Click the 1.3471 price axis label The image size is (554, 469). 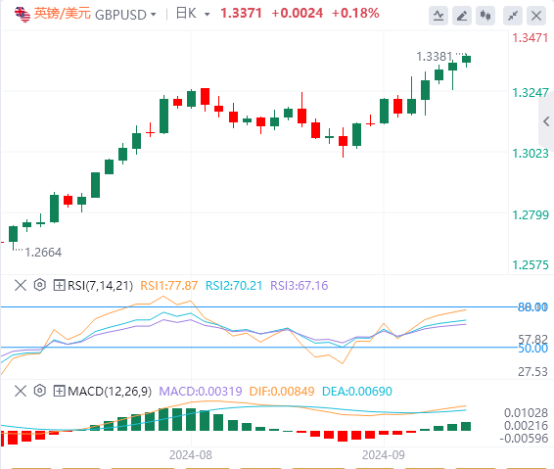click(x=531, y=38)
